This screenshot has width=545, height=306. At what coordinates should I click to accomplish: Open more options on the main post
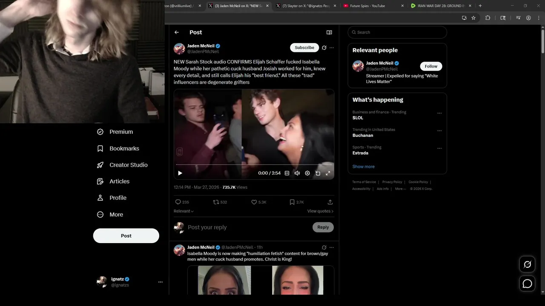tap(332, 48)
